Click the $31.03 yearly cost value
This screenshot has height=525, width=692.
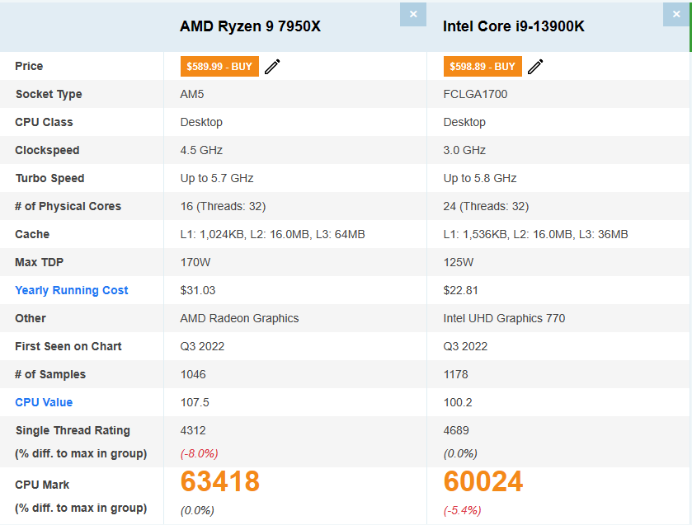tap(198, 290)
